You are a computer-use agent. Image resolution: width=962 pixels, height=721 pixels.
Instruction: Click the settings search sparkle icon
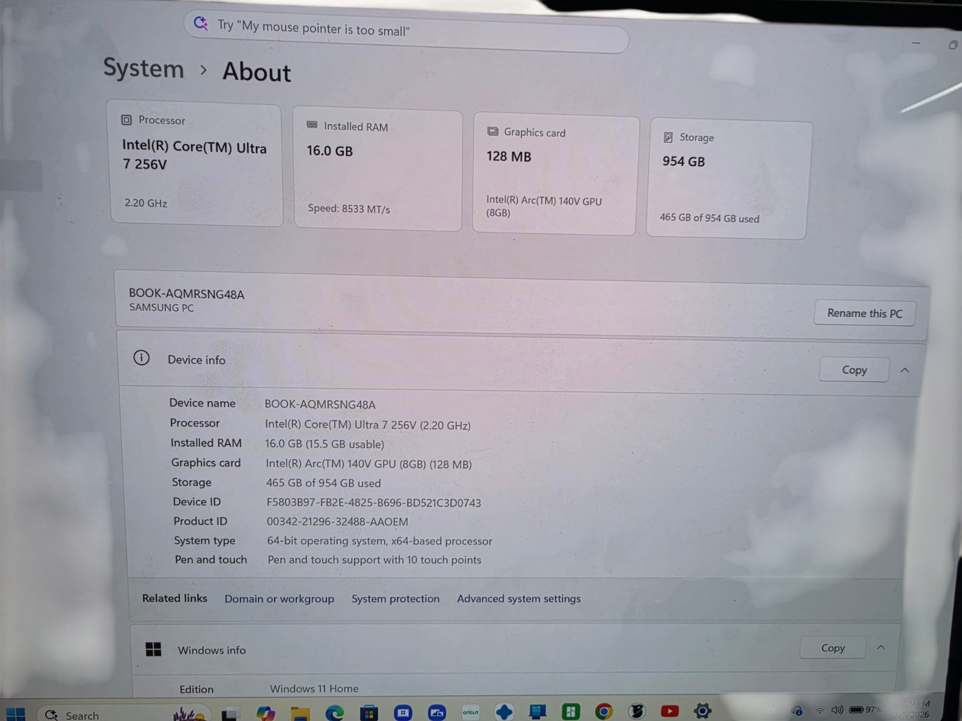[201, 24]
